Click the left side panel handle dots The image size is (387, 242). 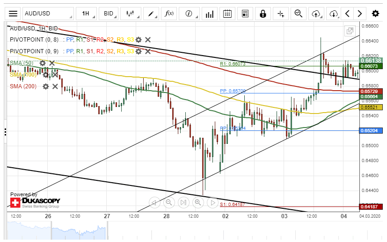5,132
